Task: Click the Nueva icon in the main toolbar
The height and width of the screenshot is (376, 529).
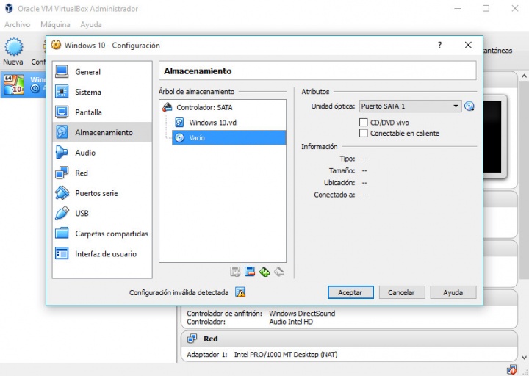Action: click(x=13, y=46)
